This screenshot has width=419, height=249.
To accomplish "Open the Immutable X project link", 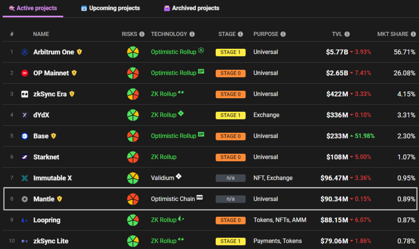I will tap(52, 178).
